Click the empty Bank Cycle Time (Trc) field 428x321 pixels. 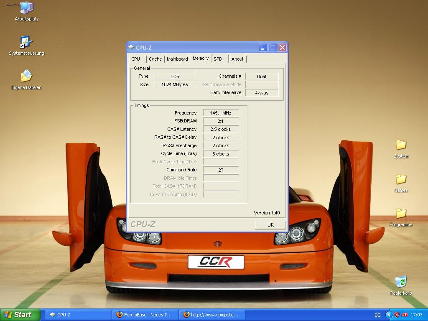(221, 162)
